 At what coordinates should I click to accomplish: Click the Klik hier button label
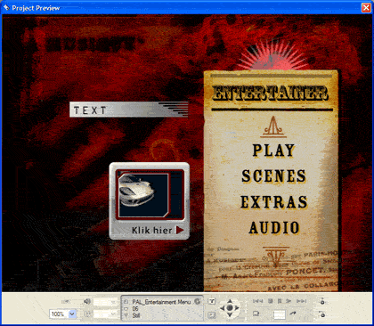click(151, 230)
